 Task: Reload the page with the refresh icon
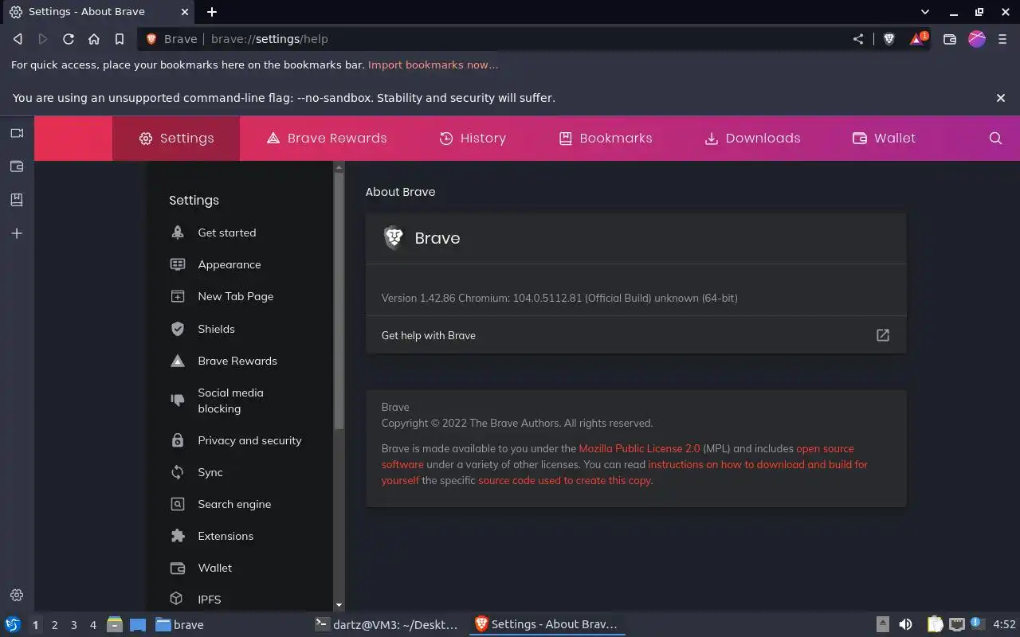(69, 39)
